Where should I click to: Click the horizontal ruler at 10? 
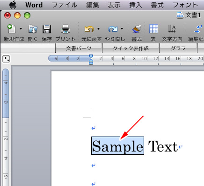tap(144, 59)
